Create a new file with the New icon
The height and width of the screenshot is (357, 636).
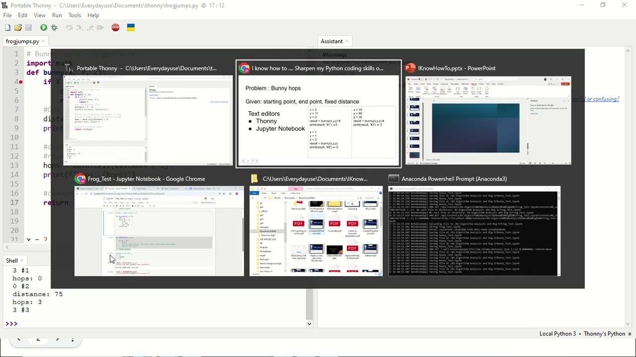tap(7, 28)
